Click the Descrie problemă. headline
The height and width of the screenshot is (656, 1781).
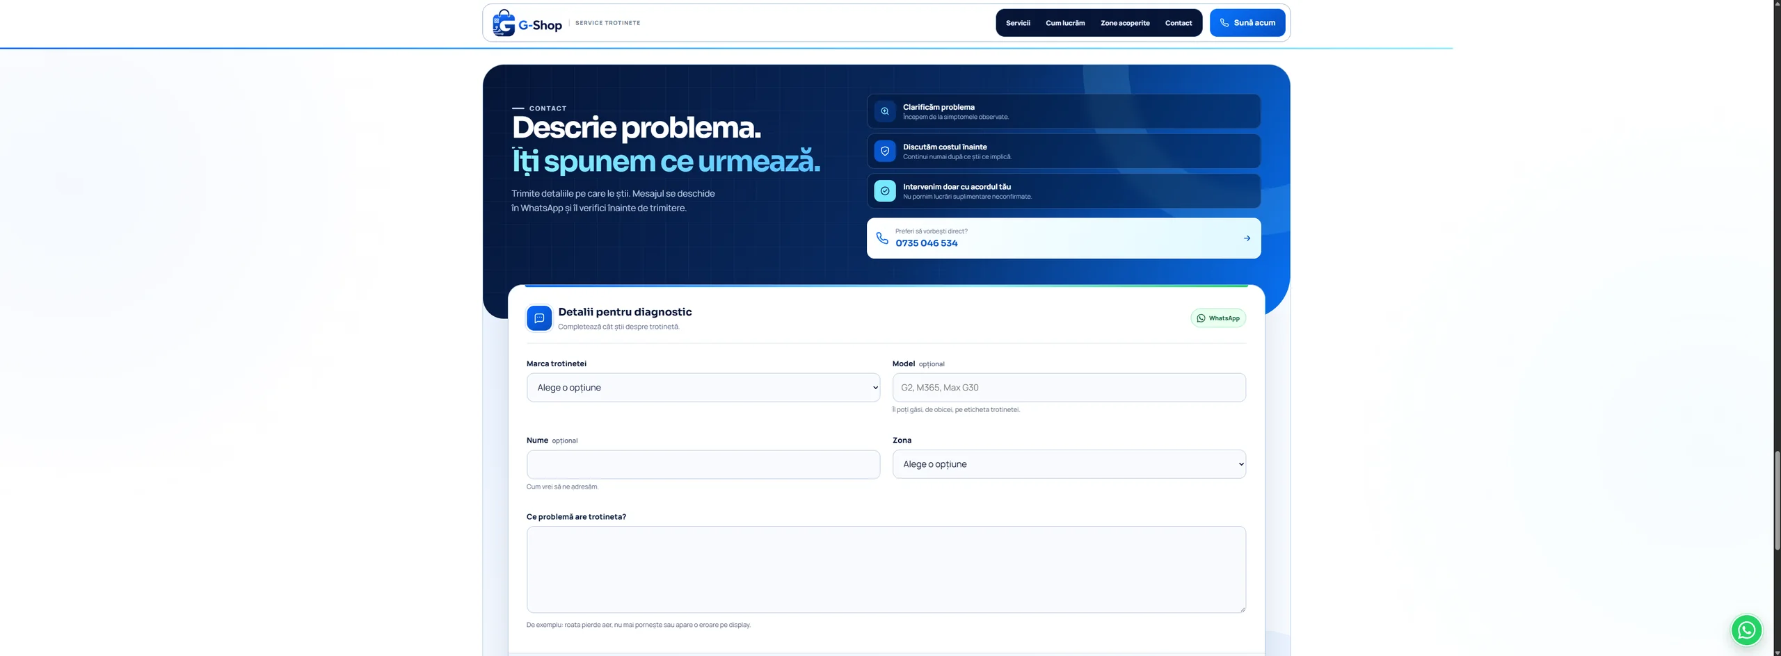pos(636,127)
